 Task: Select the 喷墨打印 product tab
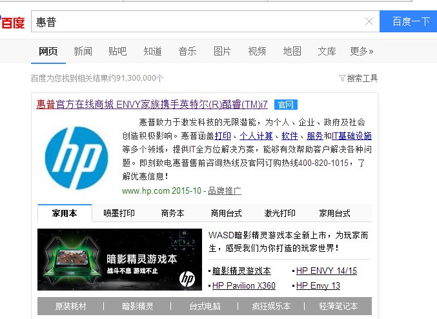pos(119,213)
